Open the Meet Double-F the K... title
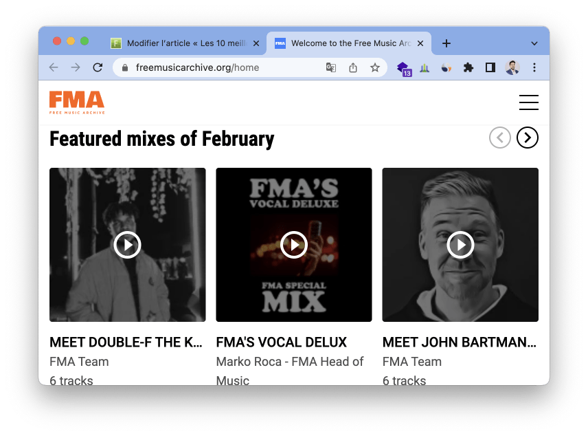This screenshot has height=436, width=588. [126, 342]
